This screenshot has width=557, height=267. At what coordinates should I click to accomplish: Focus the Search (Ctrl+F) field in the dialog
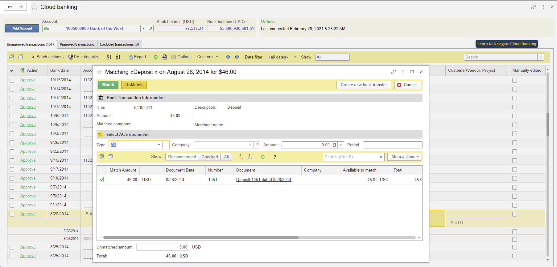(350, 157)
